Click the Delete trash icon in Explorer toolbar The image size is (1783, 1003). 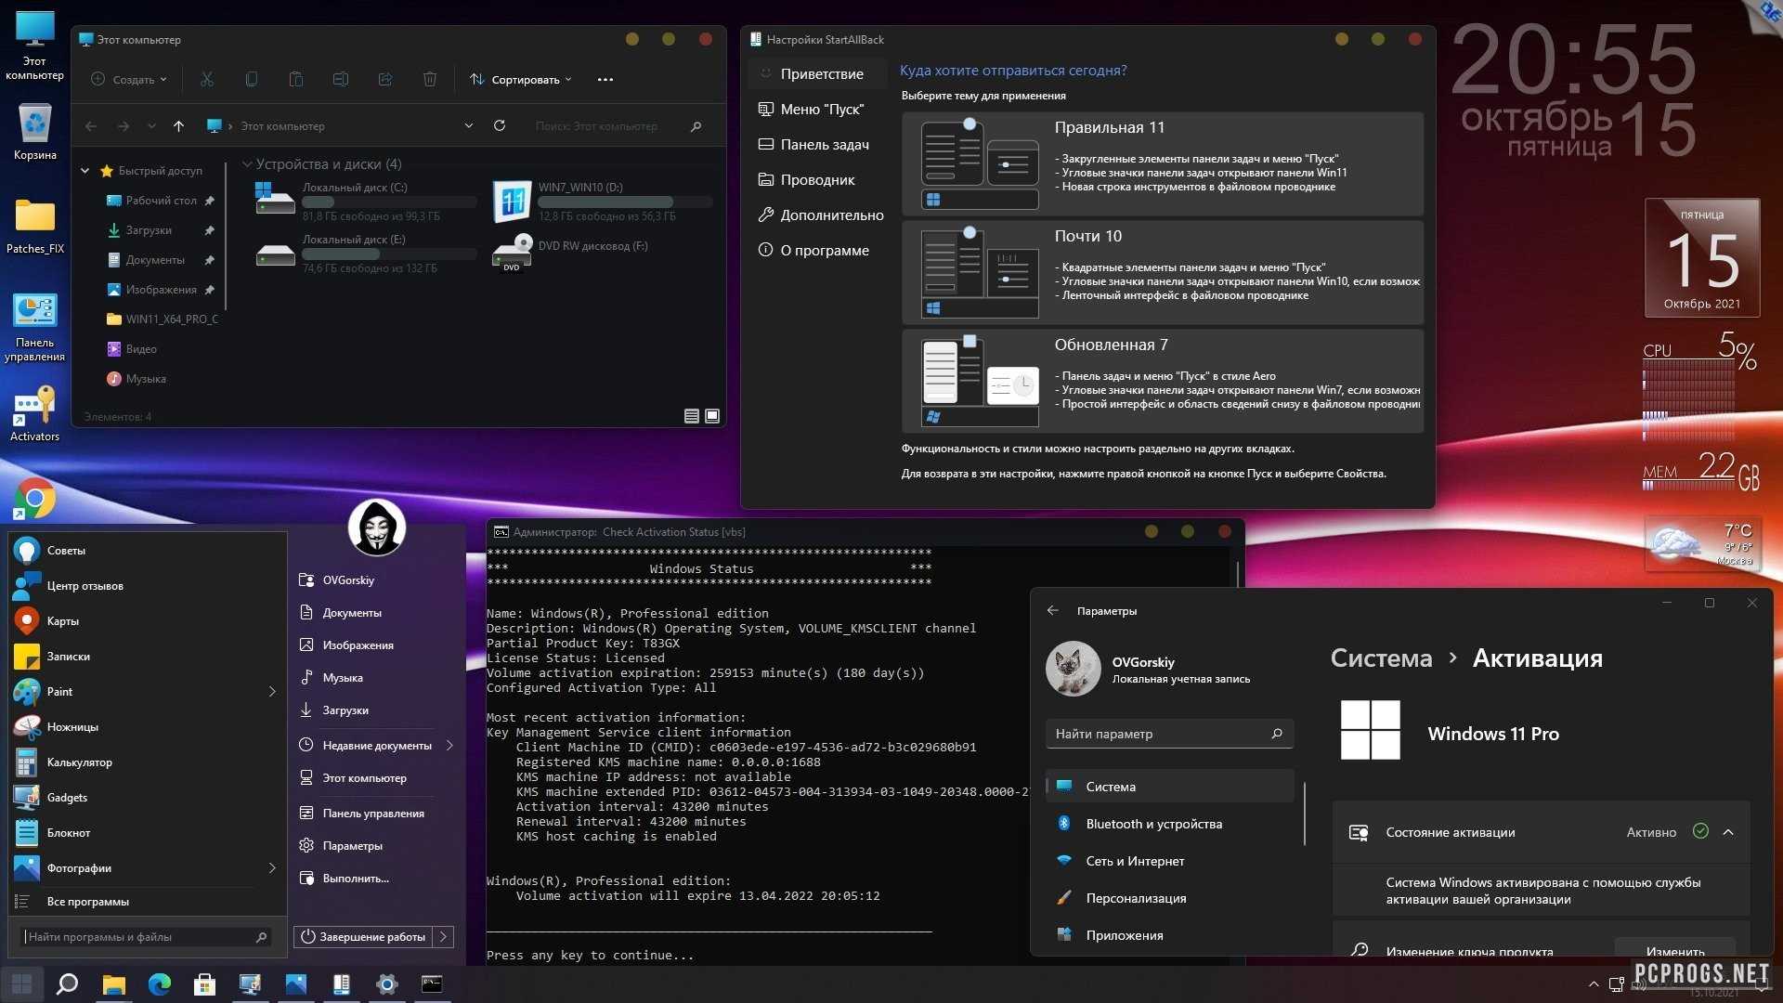pos(430,80)
